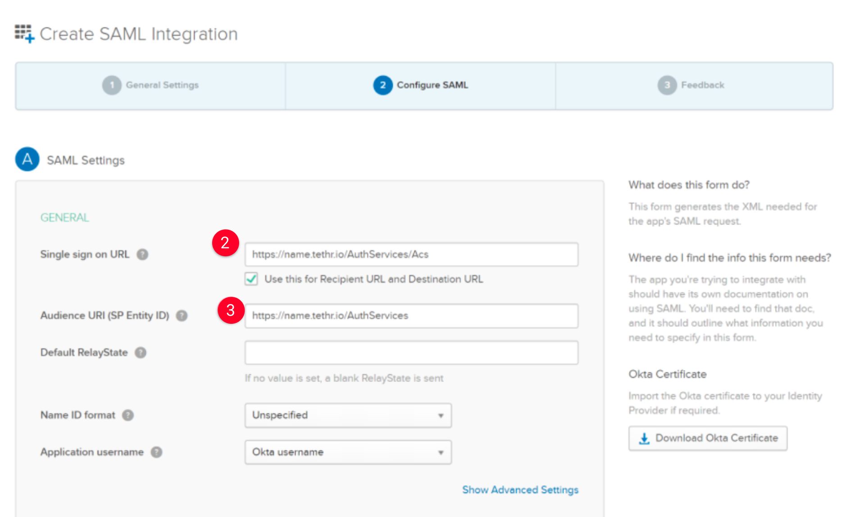Go to the General Settings step
Viewport: 850px width, 517px height.
point(150,85)
